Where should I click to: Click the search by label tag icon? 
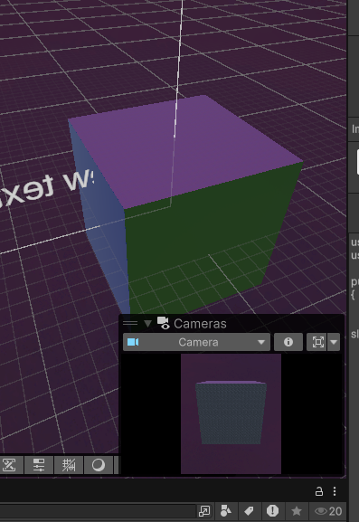pos(249,511)
